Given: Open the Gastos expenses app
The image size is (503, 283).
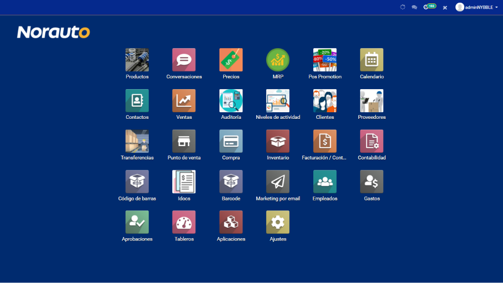Looking at the screenshot, I should tap(372, 182).
